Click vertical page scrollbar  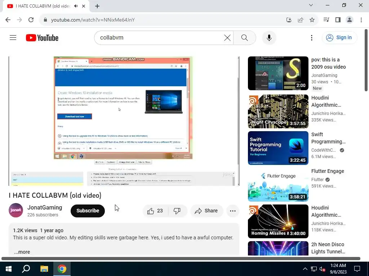(366, 60)
